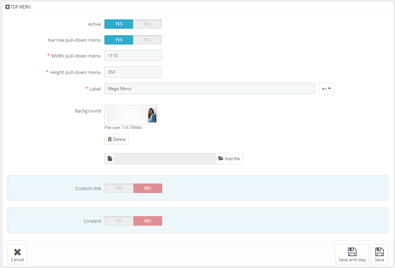Focus the Width pull-down menu field
The width and height of the screenshot is (395, 268).
coord(133,56)
